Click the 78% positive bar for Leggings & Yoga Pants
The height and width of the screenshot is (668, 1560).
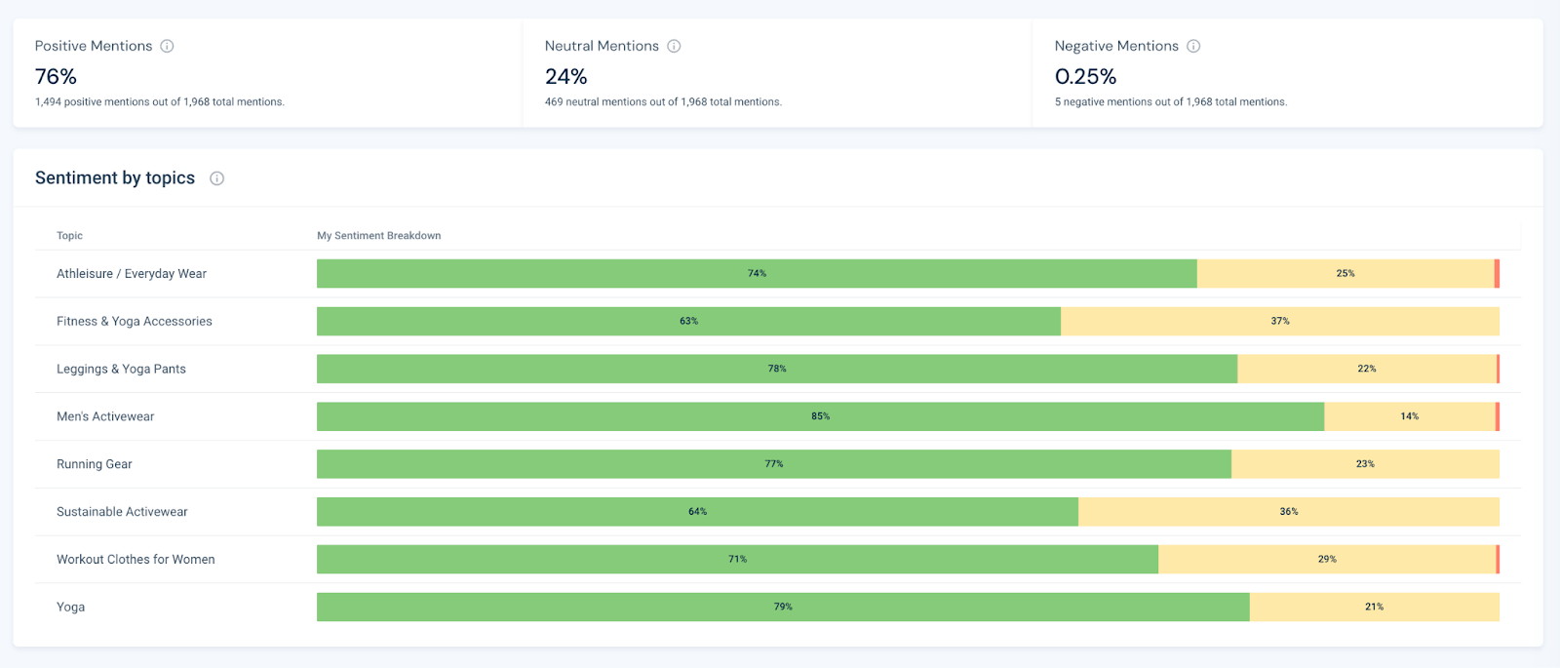click(x=777, y=369)
